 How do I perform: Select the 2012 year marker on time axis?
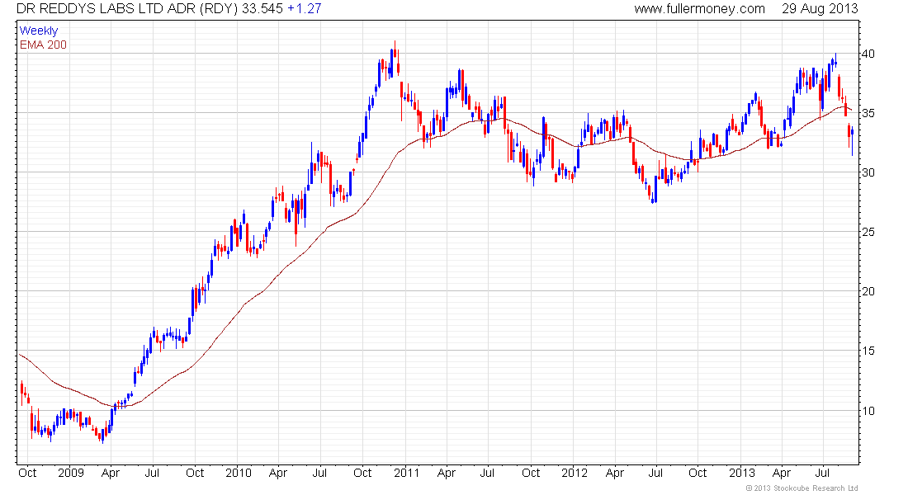point(574,473)
